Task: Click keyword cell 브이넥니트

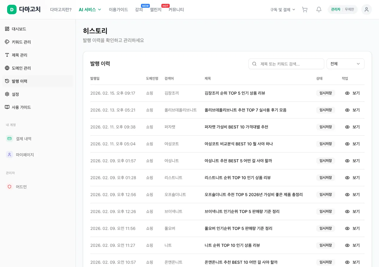Action: point(174,212)
